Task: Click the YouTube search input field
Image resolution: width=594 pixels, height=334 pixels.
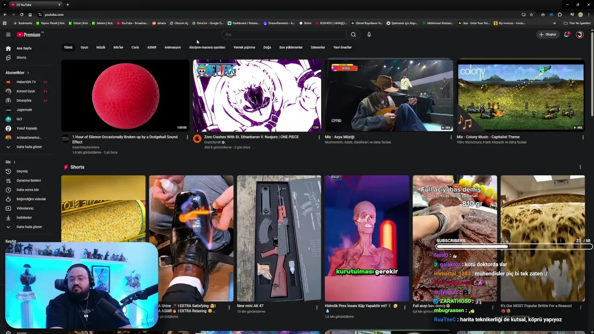Action: pyautogui.click(x=284, y=34)
